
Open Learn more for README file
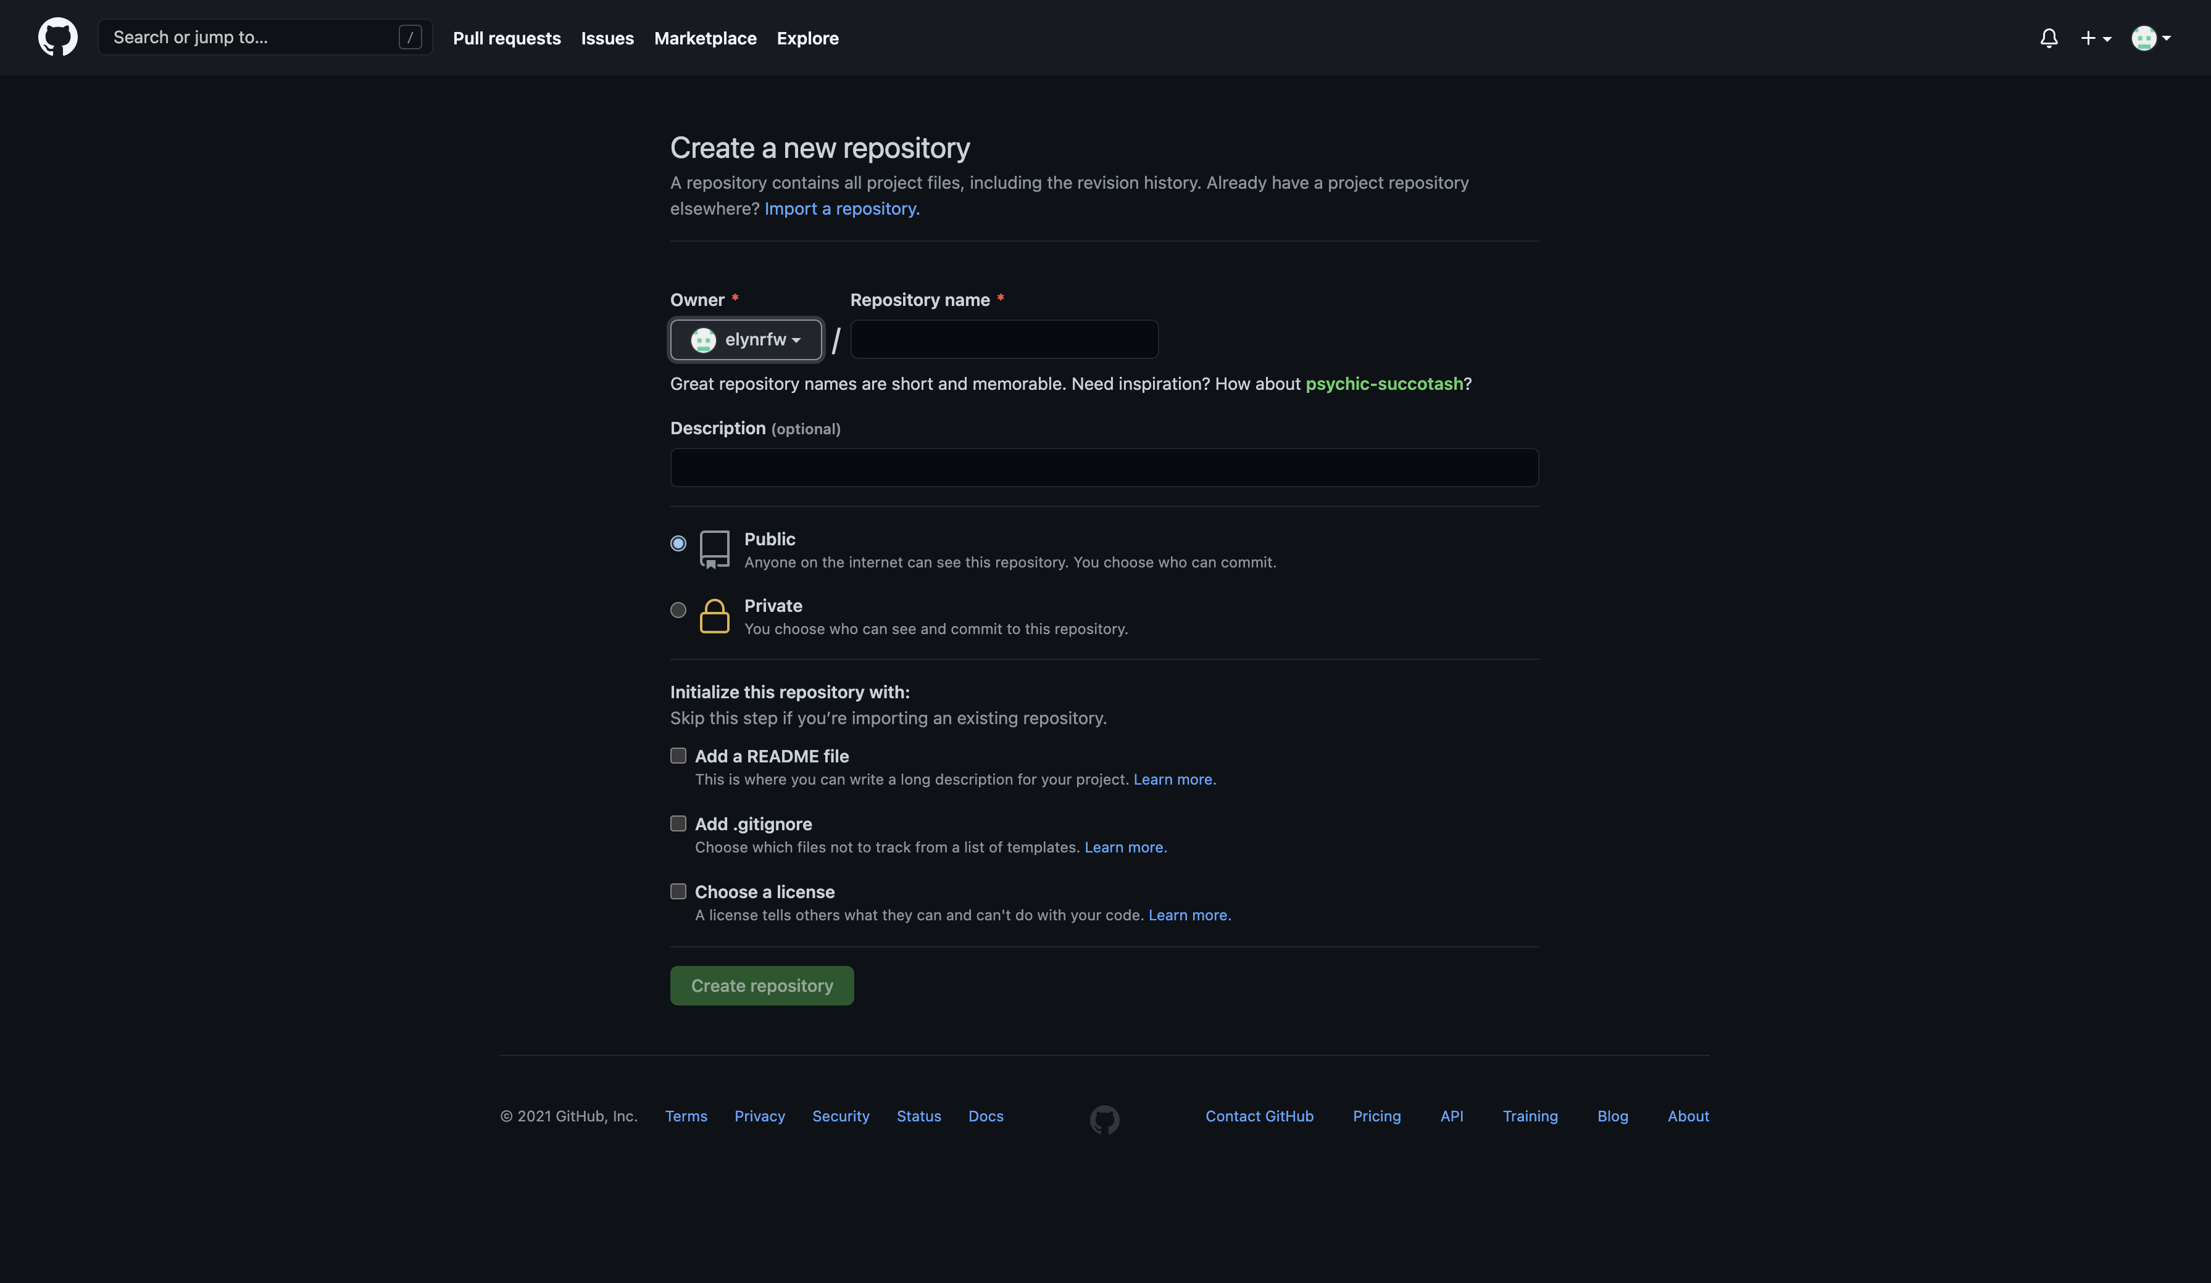point(1175,780)
